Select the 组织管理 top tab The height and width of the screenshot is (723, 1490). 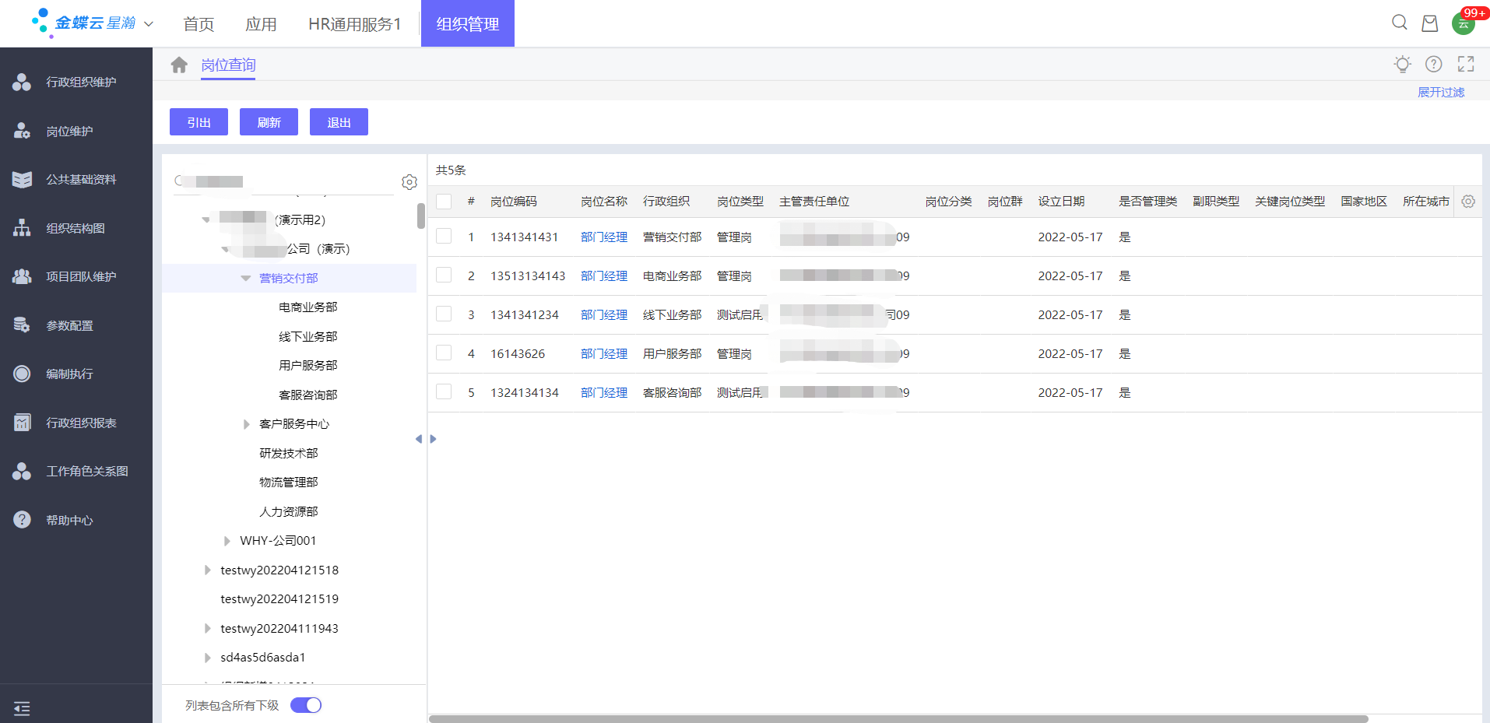tap(468, 23)
